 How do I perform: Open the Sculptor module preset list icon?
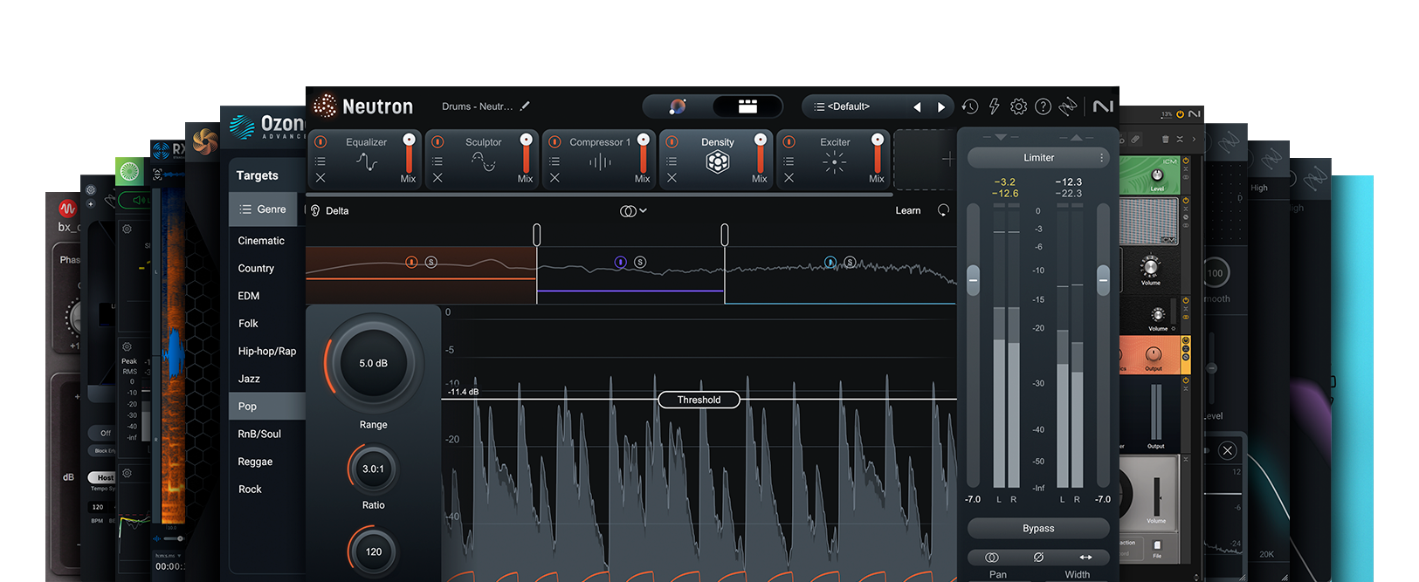(437, 161)
